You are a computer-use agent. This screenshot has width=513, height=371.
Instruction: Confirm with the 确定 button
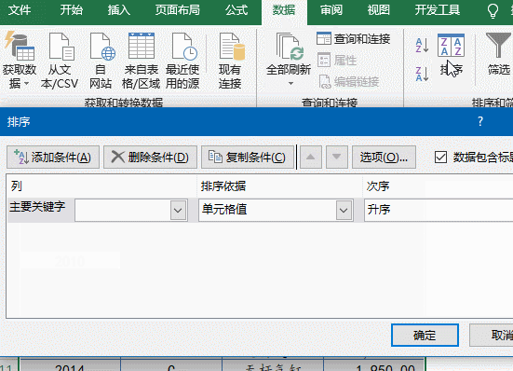[425, 336]
